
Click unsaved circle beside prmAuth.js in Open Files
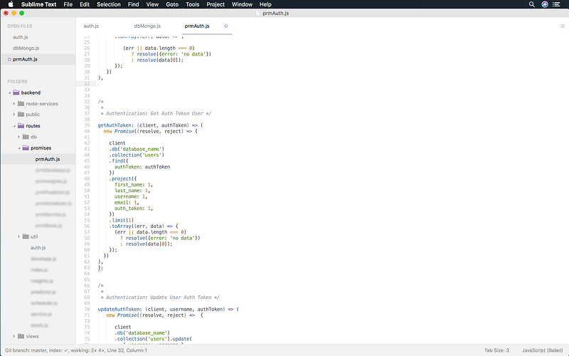[x=9, y=59]
